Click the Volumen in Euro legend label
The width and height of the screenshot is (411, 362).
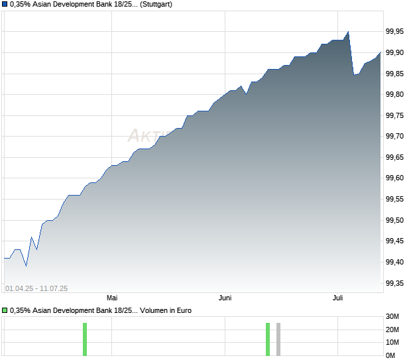pyautogui.click(x=166, y=310)
